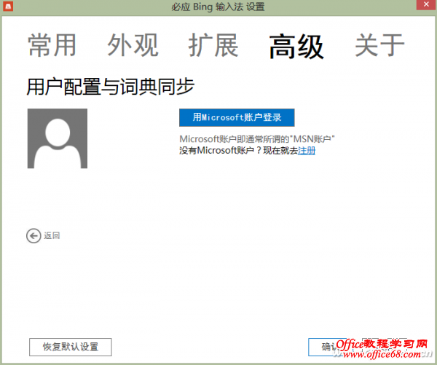Go to the 扩展 tab
This screenshot has height=365, width=437.
[213, 45]
